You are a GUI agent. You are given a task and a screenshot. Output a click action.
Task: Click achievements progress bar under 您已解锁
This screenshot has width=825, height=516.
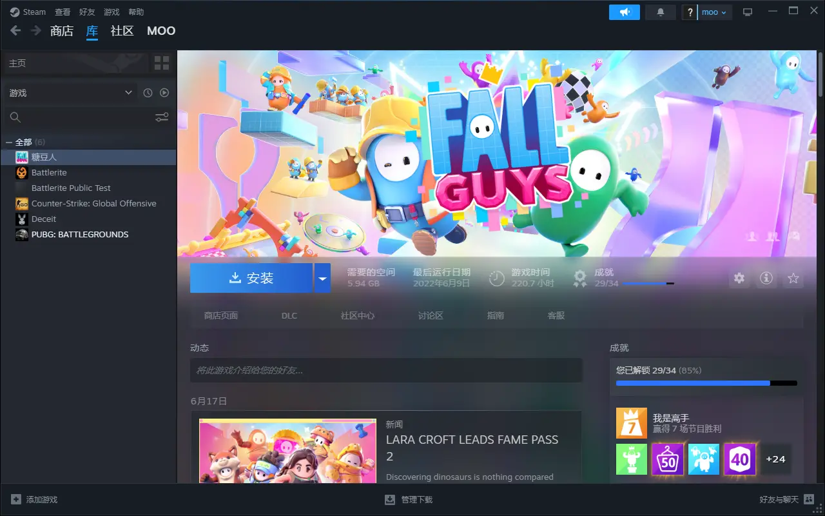pos(706,383)
